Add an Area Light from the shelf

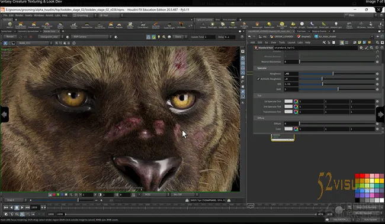click(233, 25)
